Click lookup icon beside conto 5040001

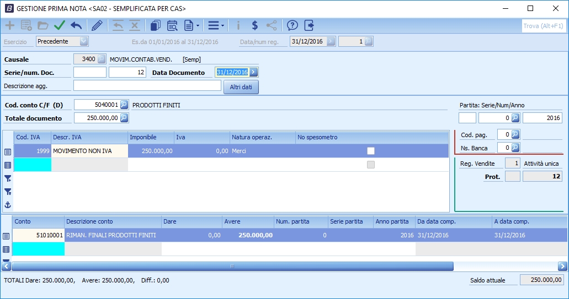point(124,105)
